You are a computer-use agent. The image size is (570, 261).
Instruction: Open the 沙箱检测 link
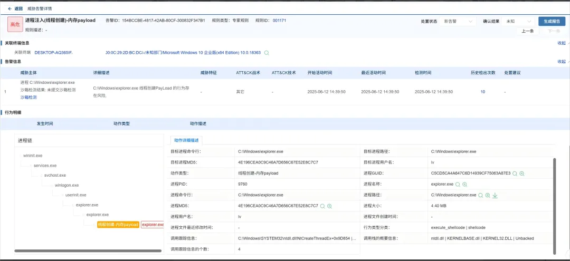pos(28,98)
